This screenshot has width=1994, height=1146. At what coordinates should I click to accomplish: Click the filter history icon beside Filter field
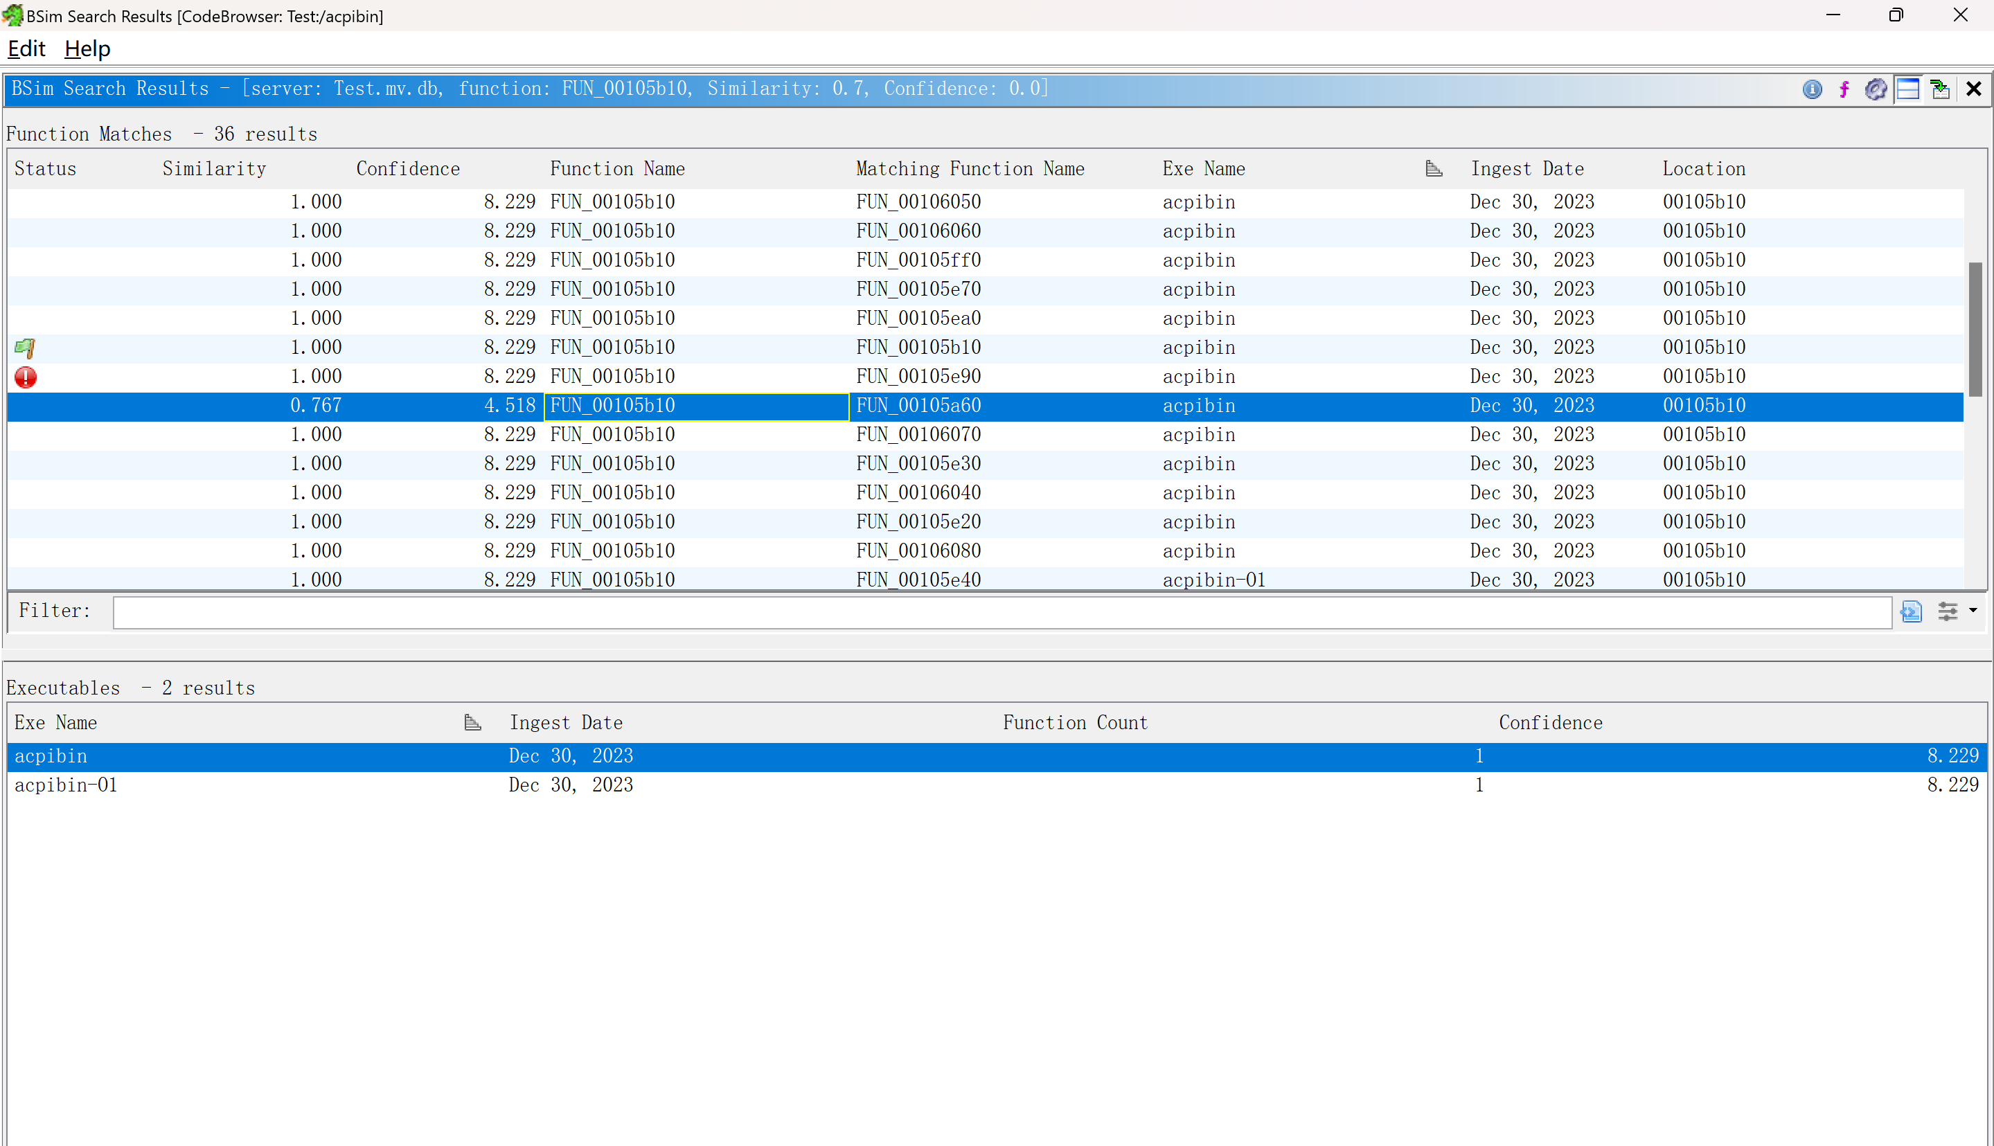1911,611
